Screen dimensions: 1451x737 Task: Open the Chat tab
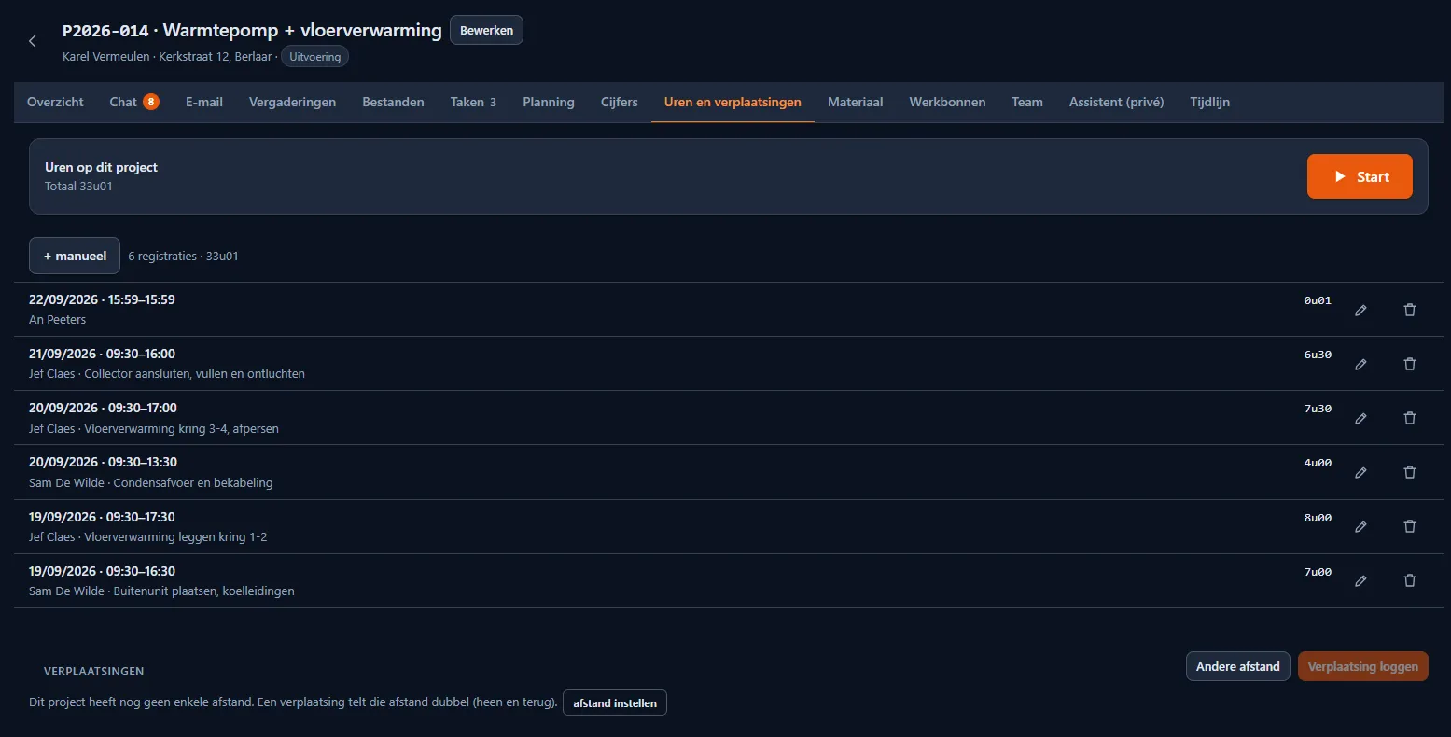pyautogui.click(x=134, y=102)
